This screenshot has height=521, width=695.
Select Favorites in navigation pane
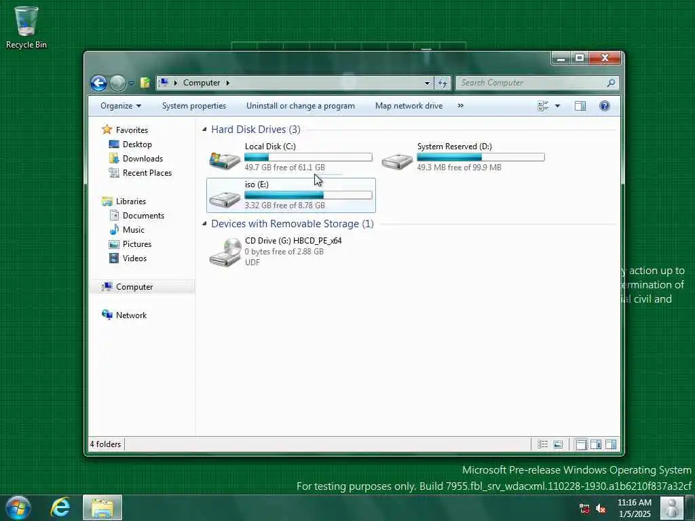(x=132, y=130)
